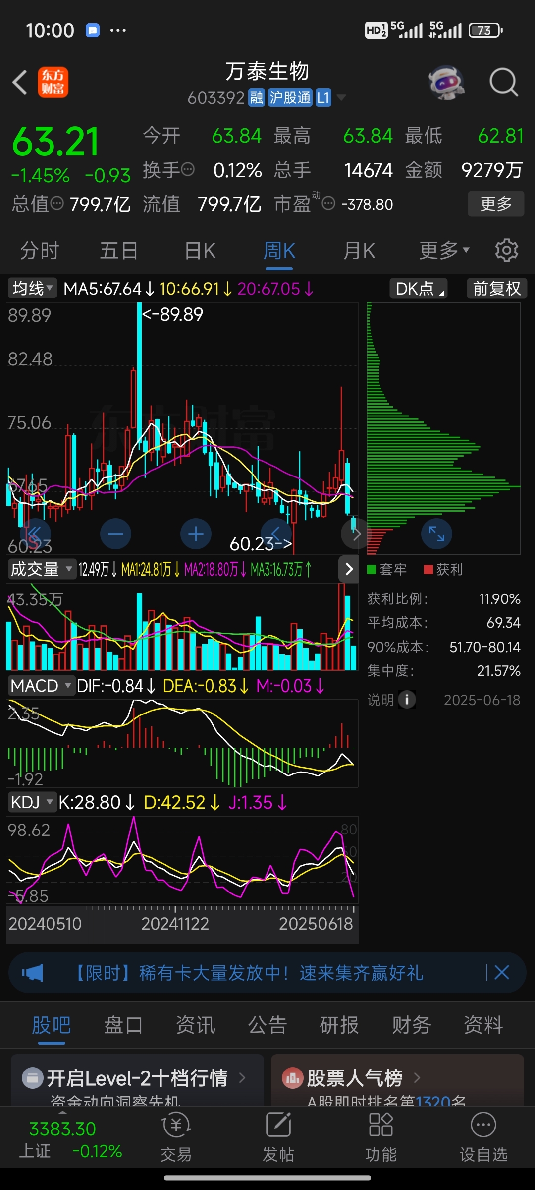Tap the chip distribution histogram

443,428
